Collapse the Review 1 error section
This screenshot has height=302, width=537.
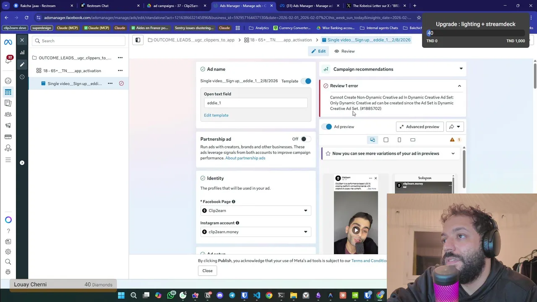[x=459, y=86]
